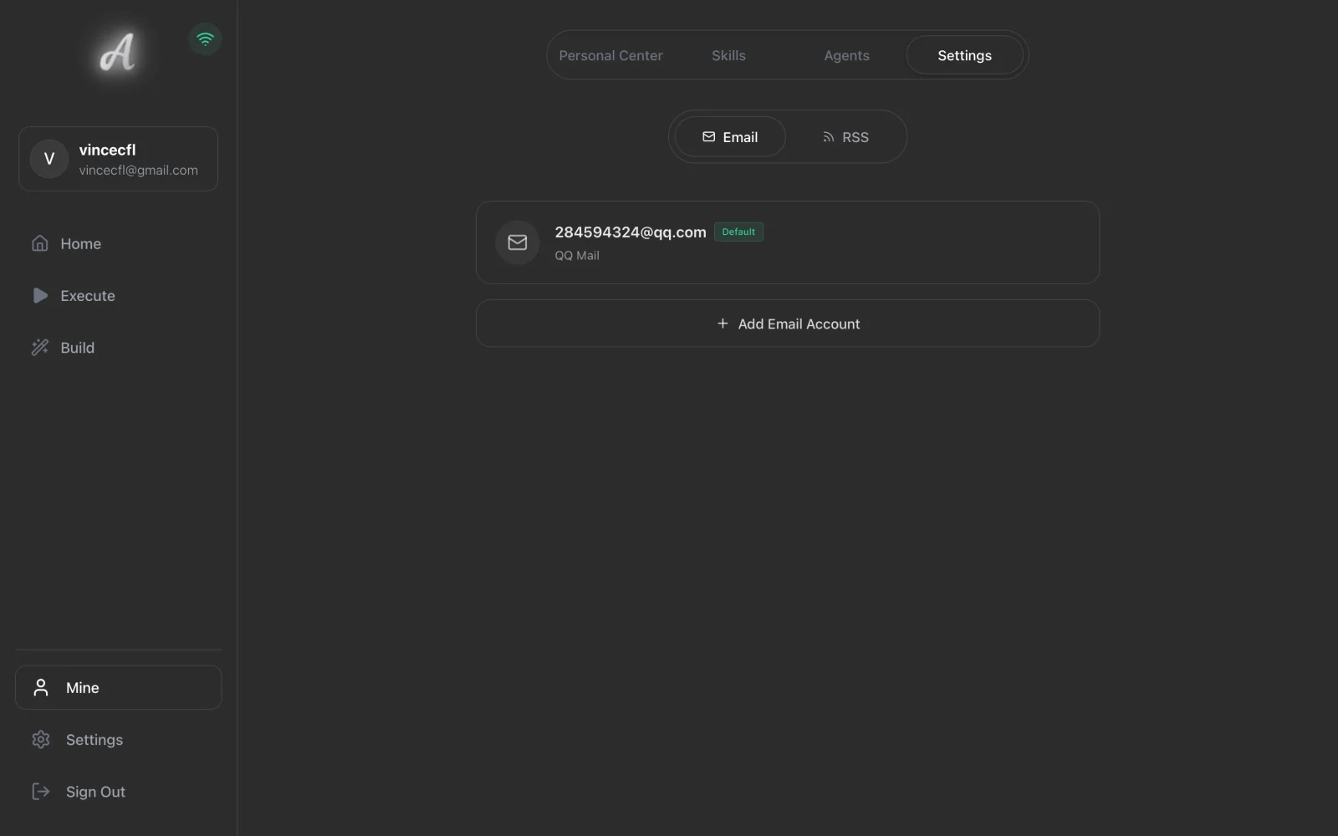
Task: Switch to the RSS settings section
Action: (x=845, y=137)
